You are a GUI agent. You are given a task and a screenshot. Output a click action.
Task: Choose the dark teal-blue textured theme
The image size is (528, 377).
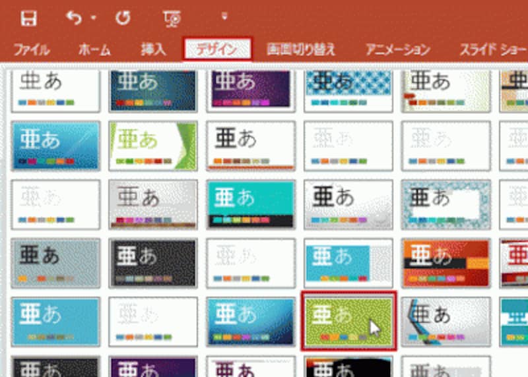coord(153,91)
